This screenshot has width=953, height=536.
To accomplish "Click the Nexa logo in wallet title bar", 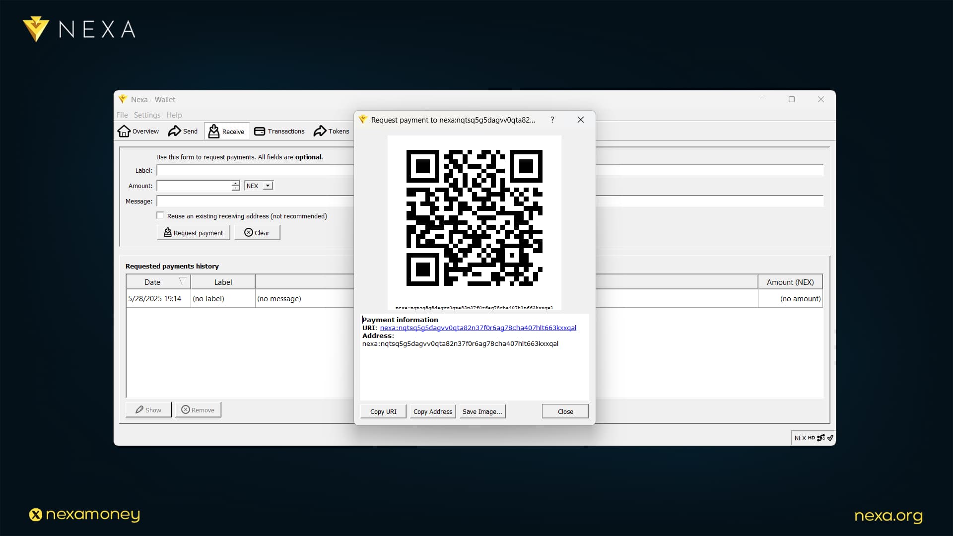I will coord(123,99).
